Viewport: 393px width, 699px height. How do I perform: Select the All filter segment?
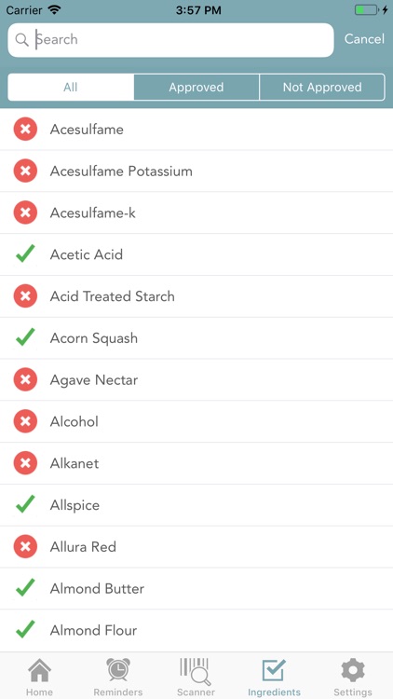71,87
